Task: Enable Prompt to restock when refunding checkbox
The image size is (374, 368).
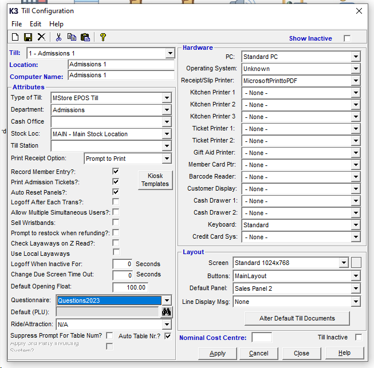Action: 116,232
